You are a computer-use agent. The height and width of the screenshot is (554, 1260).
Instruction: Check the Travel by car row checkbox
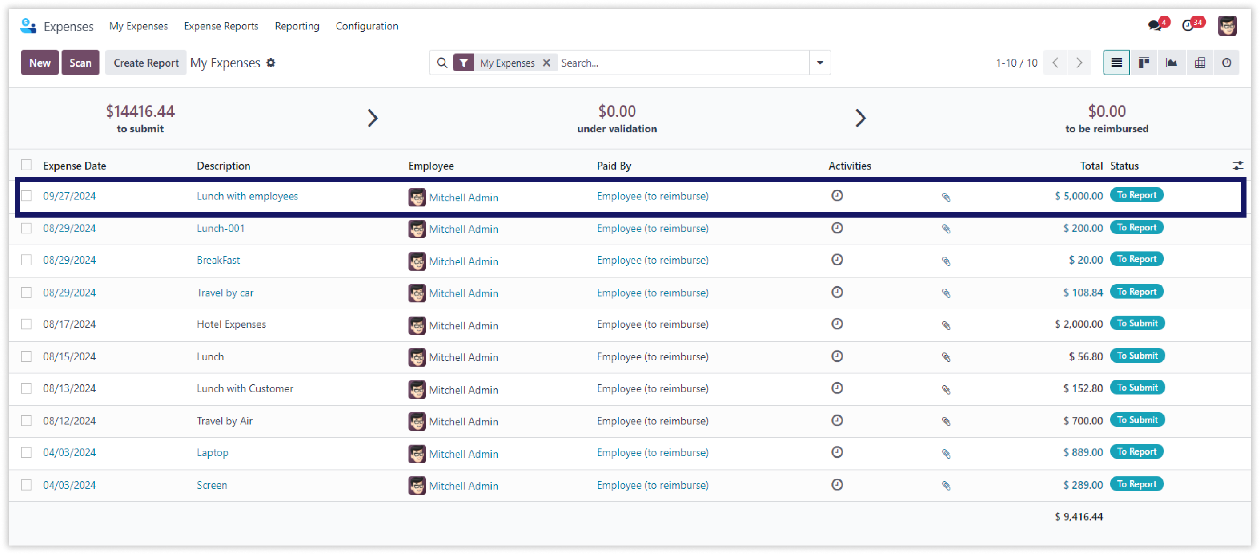pos(26,292)
